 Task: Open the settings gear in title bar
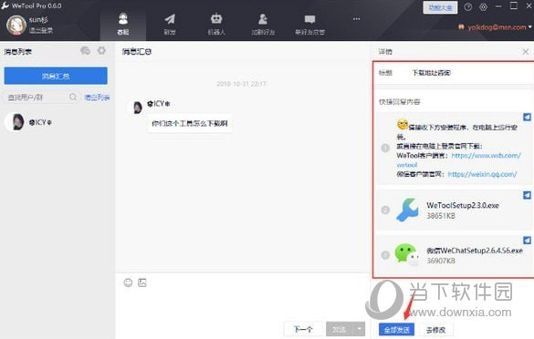tap(483, 6)
